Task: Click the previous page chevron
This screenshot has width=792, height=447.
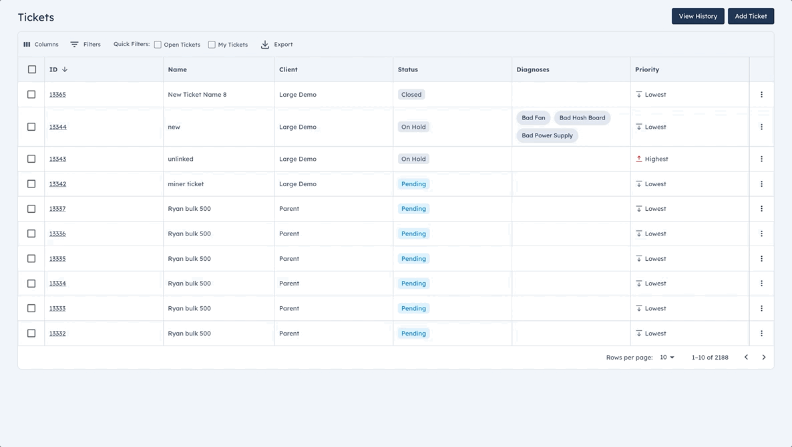Action: click(x=746, y=357)
